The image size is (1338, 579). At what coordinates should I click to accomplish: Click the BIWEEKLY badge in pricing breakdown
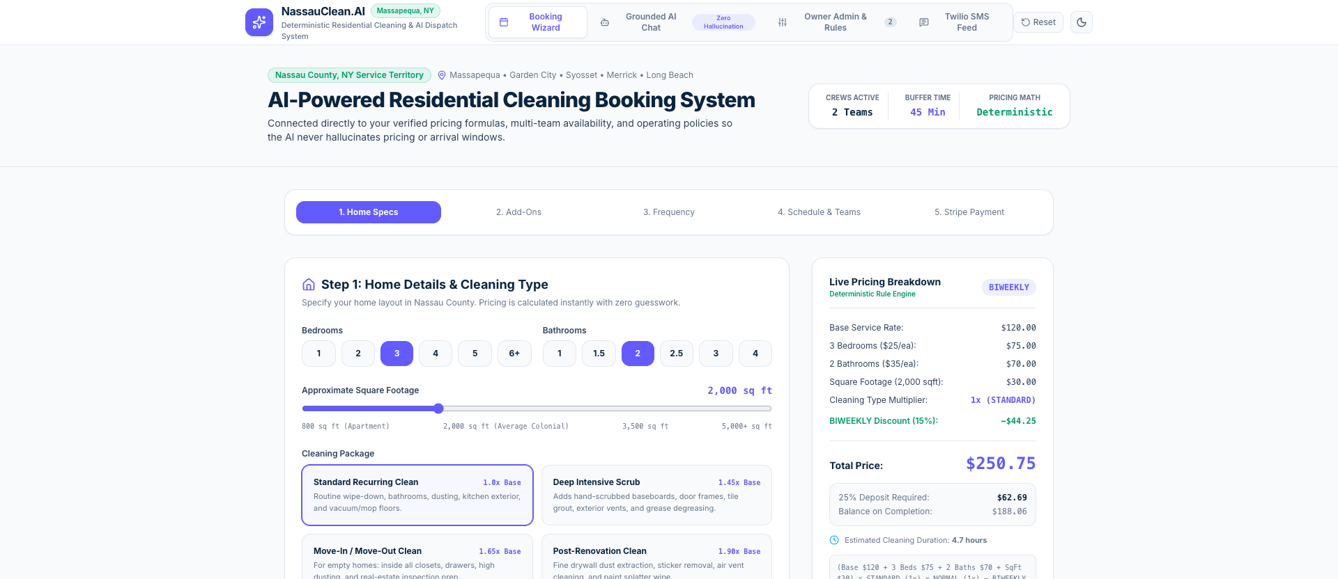1009,287
